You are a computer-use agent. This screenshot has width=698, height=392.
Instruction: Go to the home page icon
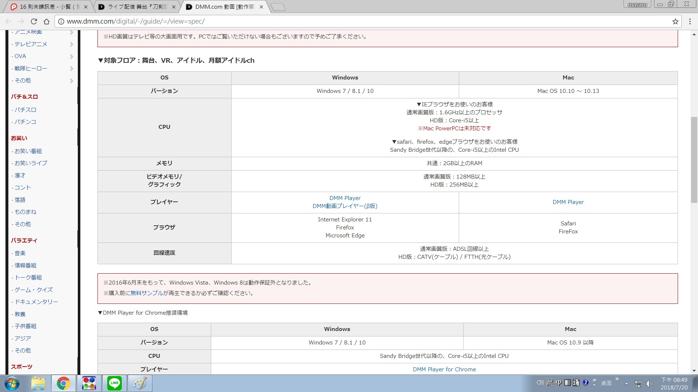(47, 21)
